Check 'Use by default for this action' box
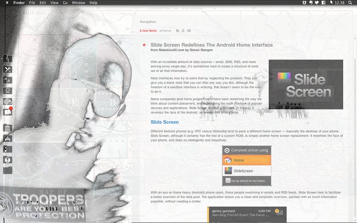 pos(228,181)
